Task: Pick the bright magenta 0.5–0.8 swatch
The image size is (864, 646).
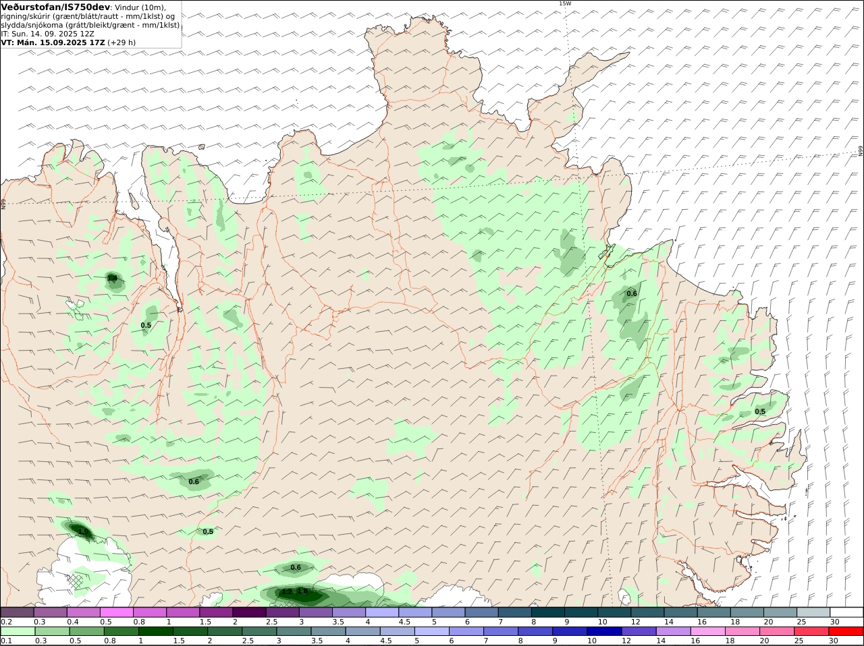Action: click(117, 612)
